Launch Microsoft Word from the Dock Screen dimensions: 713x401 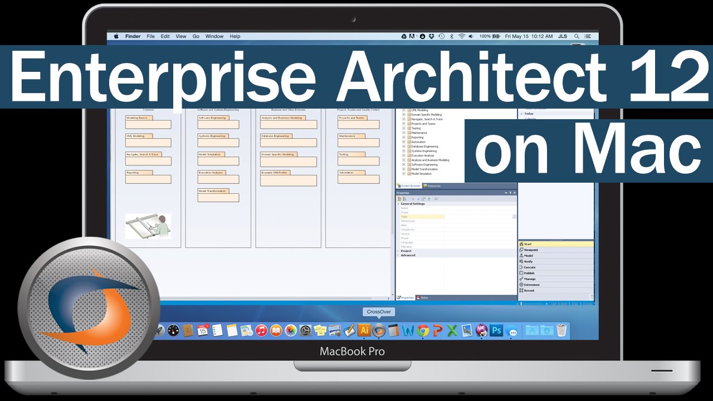click(x=408, y=330)
